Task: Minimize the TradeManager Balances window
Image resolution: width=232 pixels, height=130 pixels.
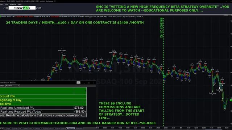Action: click(84, 83)
